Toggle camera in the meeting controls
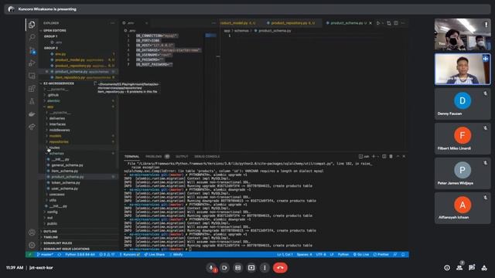Viewport: 495px width, 278px height. click(224, 268)
